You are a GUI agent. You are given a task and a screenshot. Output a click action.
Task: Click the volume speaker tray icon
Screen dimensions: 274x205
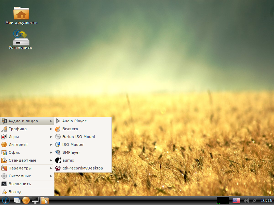(x=246, y=201)
